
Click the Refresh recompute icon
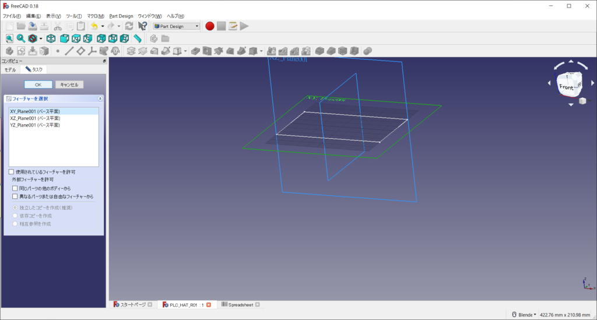tap(129, 26)
